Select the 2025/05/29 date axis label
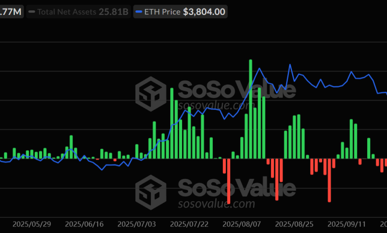This screenshot has height=233, width=387. pyautogui.click(x=31, y=224)
